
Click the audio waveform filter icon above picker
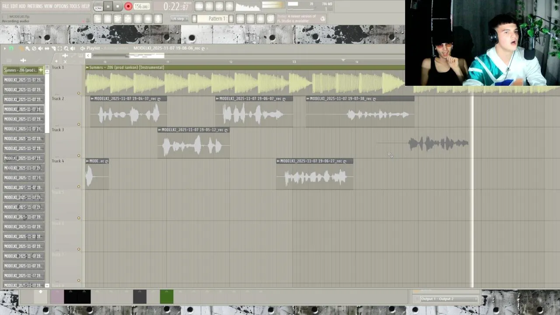[23, 60]
